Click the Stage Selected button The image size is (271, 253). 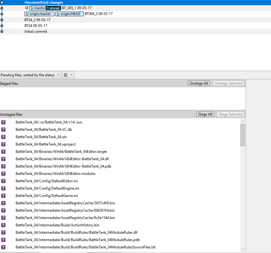[x=230, y=114]
